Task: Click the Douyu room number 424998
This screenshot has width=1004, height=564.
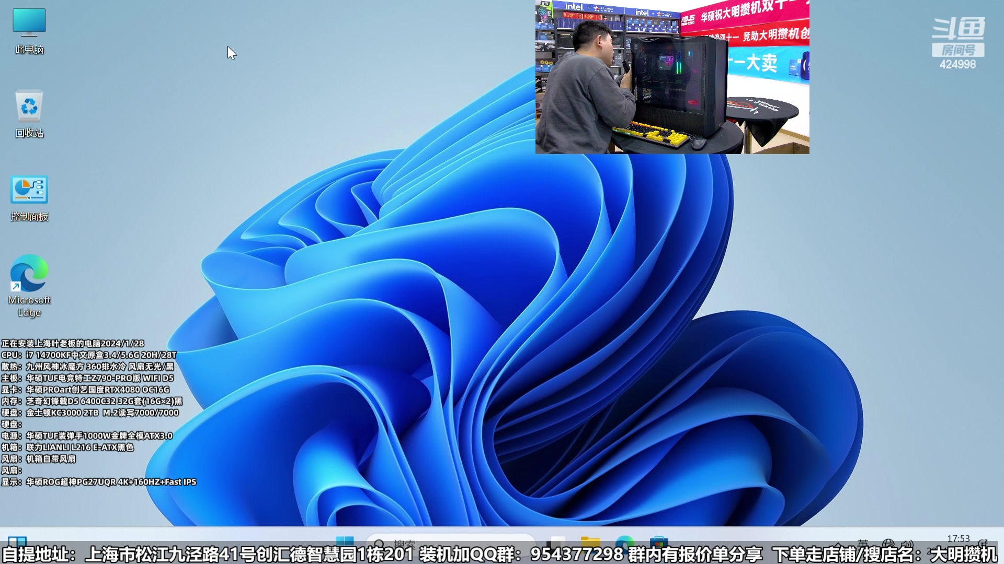Action: [957, 64]
